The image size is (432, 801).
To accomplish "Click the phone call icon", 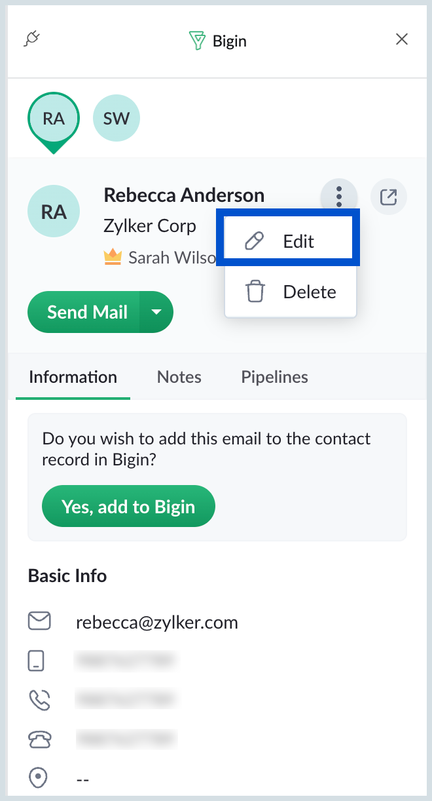I will [39, 700].
